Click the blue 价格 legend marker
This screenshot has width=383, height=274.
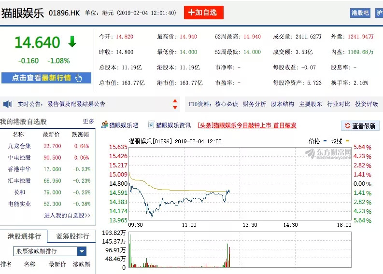click(325, 141)
